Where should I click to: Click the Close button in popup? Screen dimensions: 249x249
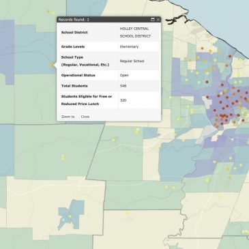85,117
